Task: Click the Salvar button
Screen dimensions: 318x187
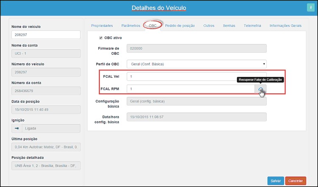Action: tap(276, 181)
